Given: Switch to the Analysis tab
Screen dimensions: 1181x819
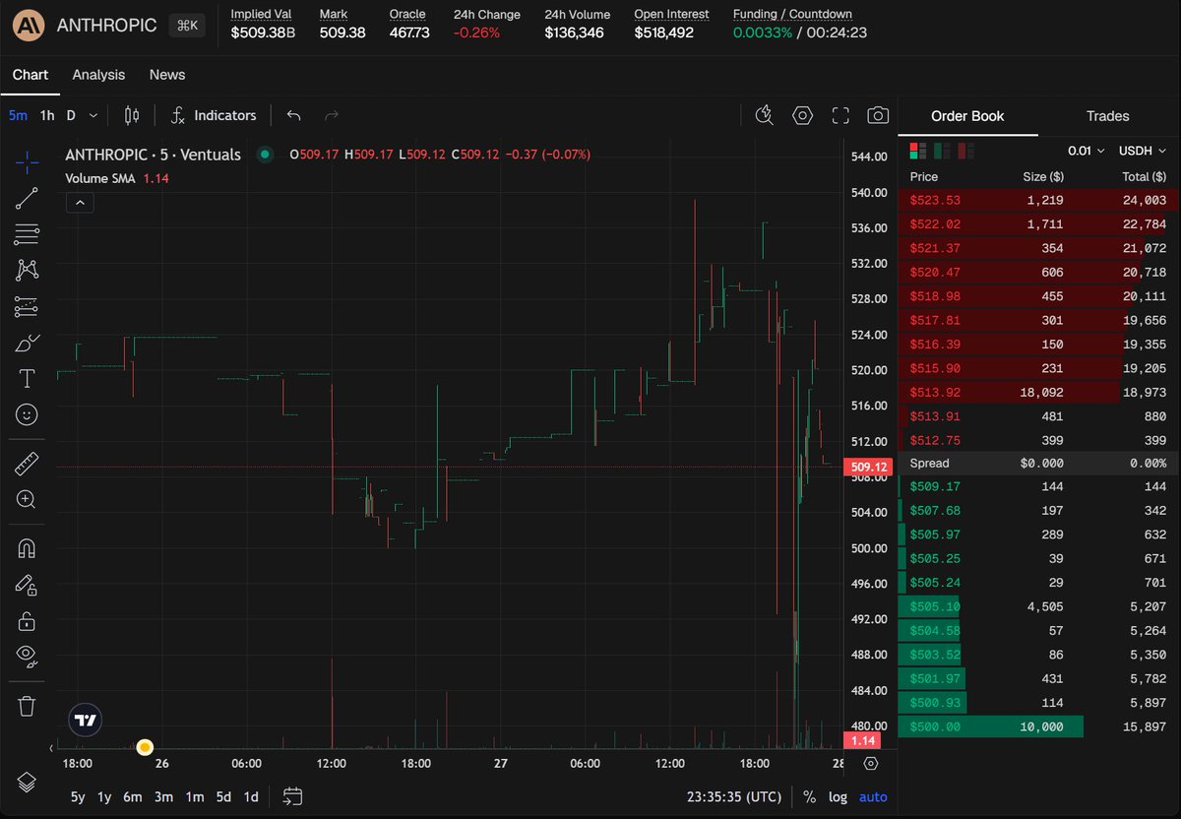Looking at the screenshot, I should 98,75.
